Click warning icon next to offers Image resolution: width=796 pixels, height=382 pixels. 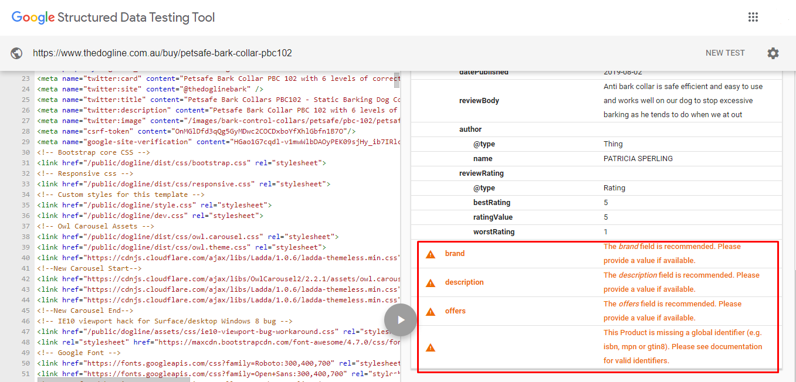coord(431,312)
